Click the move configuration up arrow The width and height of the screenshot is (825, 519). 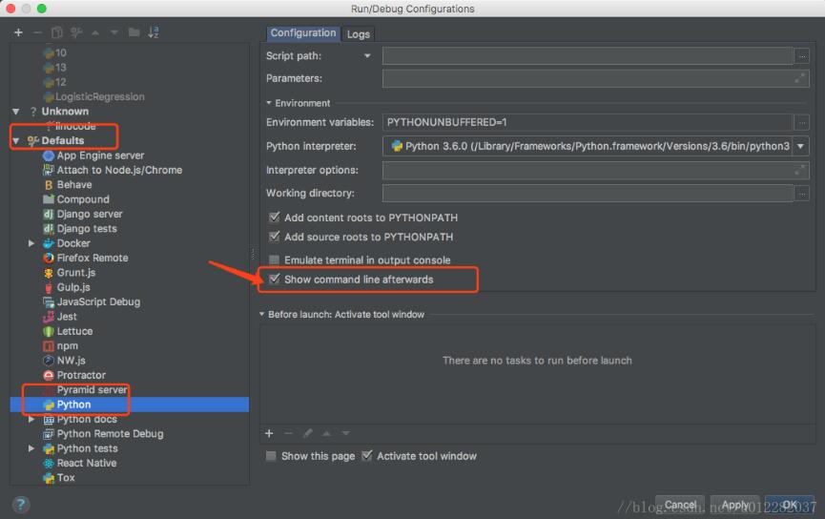coord(95,32)
